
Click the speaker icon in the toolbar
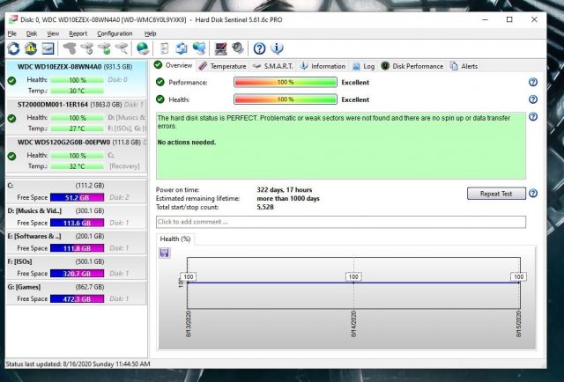[x=237, y=48]
